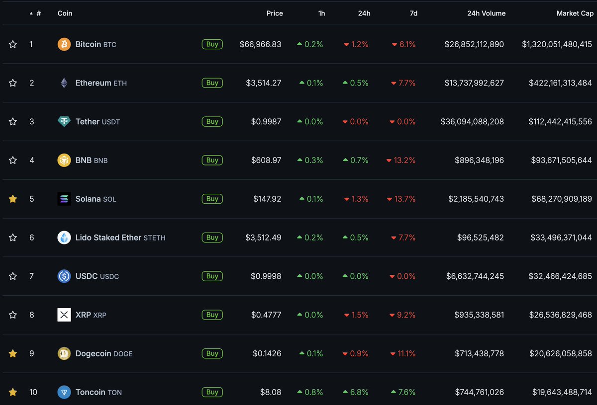
Task: Click volume $36,094,088,208
Action: click(x=472, y=121)
